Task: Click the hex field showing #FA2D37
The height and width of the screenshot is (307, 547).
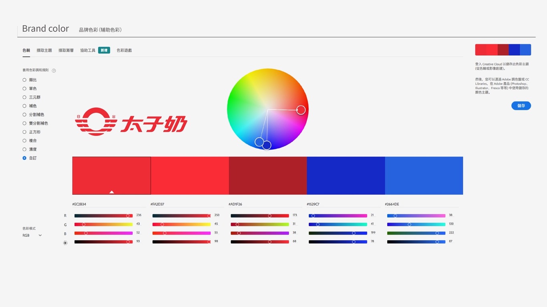Action: [186, 204]
